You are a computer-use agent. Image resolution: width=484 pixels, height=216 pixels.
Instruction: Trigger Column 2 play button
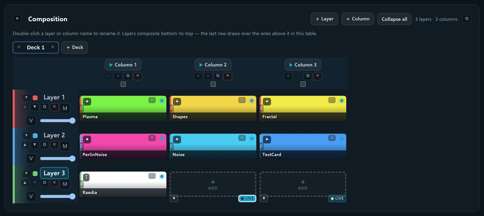213,65
